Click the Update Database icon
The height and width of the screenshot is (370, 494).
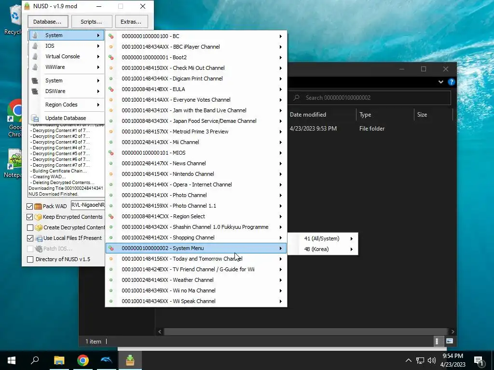(x=35, y=119)
